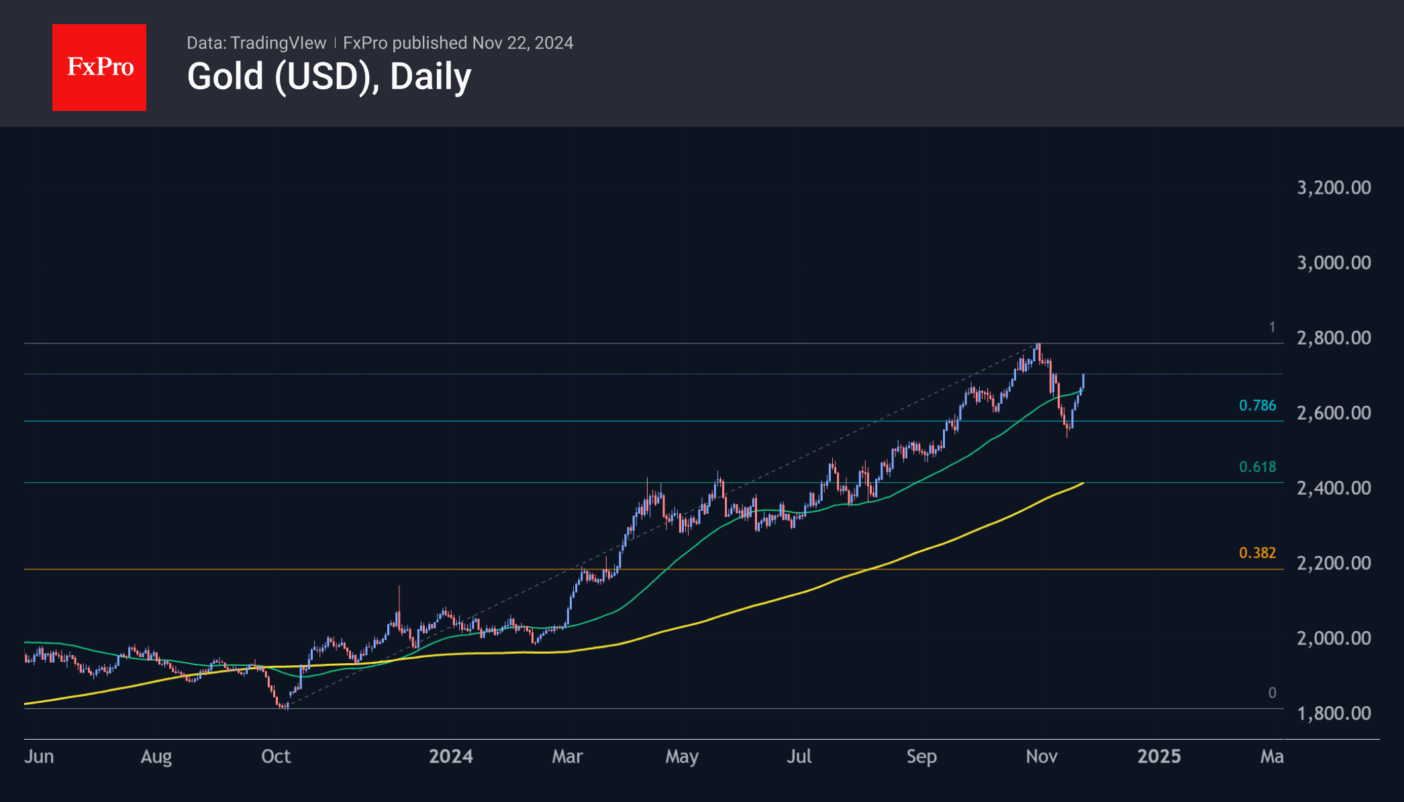Click the 3,000.00 price axis label

tap(1334, 262)
